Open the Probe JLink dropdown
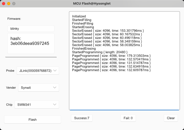 pos(38,71)
